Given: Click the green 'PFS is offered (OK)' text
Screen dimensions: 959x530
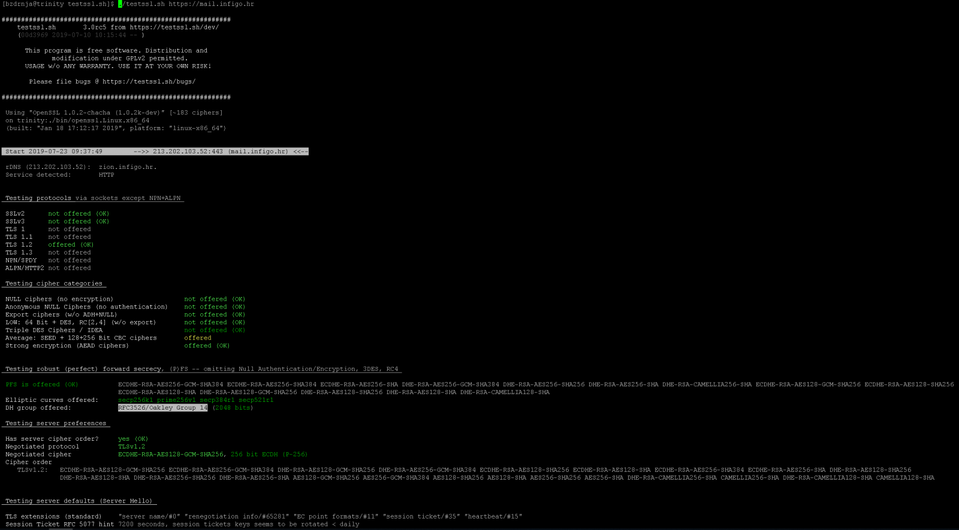Looking at the screenshot, I should coord(42,385).
